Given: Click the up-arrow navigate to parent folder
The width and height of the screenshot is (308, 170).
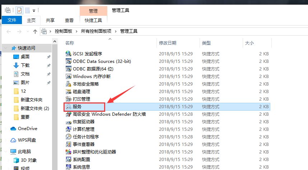Looking at the screenshot, I should (35, 32).
